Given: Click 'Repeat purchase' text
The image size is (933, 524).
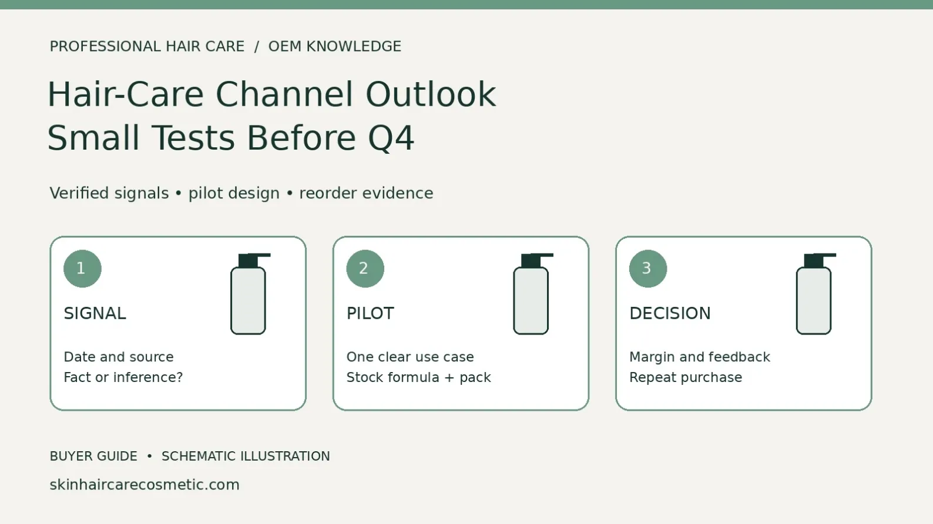Looking at the screenshot, I should coord(686,377).
